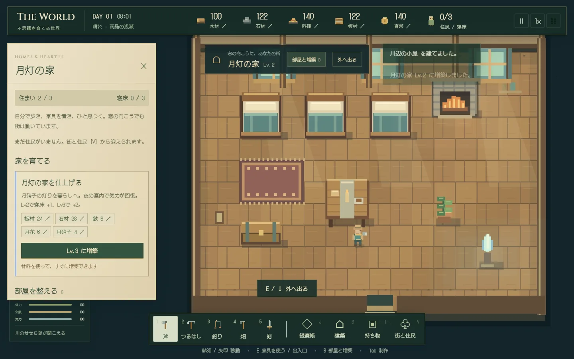574x359 pixels.
Task: Open the menu list icon at top right
Action: (553, 21)
